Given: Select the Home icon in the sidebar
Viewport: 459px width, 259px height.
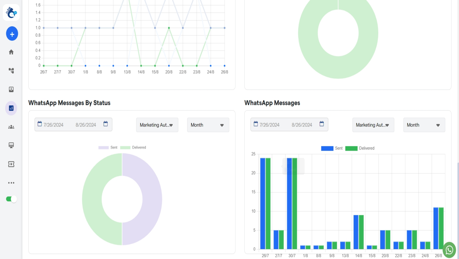Looking at the screenshot, I should [11, 52].
